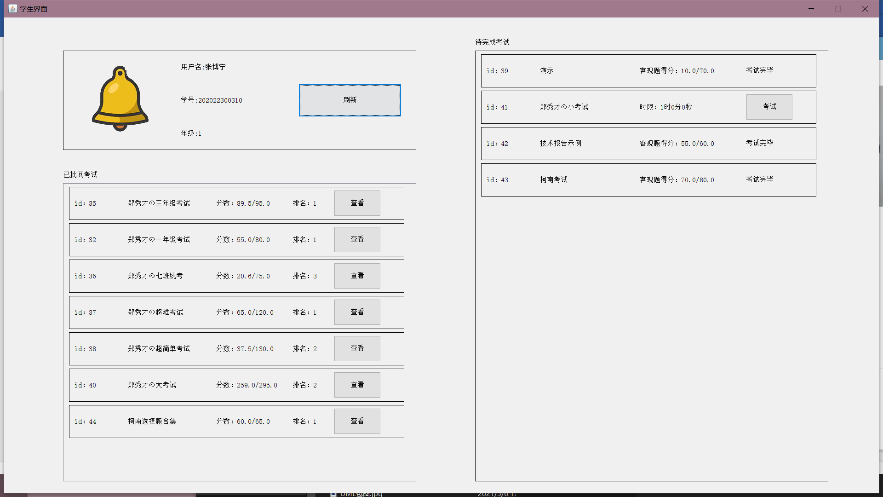Click the 已批阅考试 section heading
The image size is (883, 497).
pyautogui.click(x=80, y=174)
